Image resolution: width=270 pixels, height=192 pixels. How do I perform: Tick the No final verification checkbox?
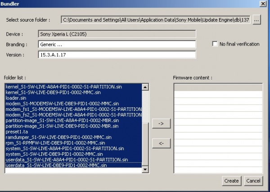215,44
